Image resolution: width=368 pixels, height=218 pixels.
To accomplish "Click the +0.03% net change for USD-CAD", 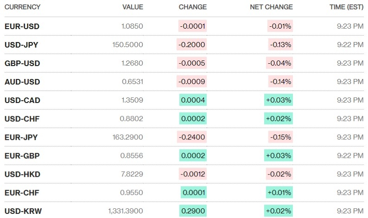I will tap(279, 100).
